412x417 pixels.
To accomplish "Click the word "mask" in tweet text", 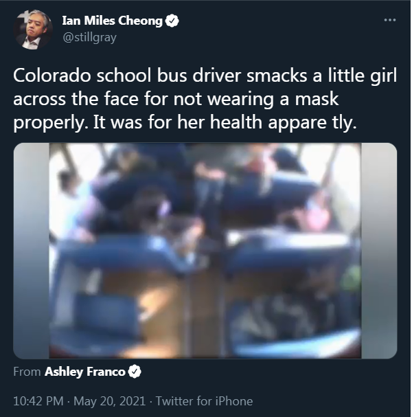I will [x=317, y=99].
